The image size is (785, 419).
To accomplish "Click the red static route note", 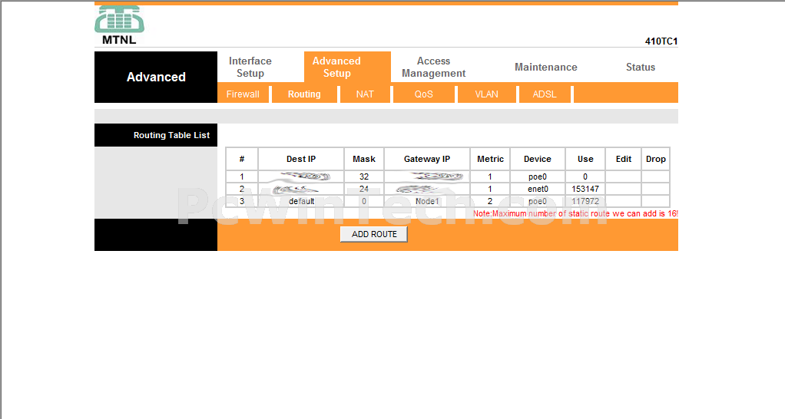I will [x=575, y=213].
